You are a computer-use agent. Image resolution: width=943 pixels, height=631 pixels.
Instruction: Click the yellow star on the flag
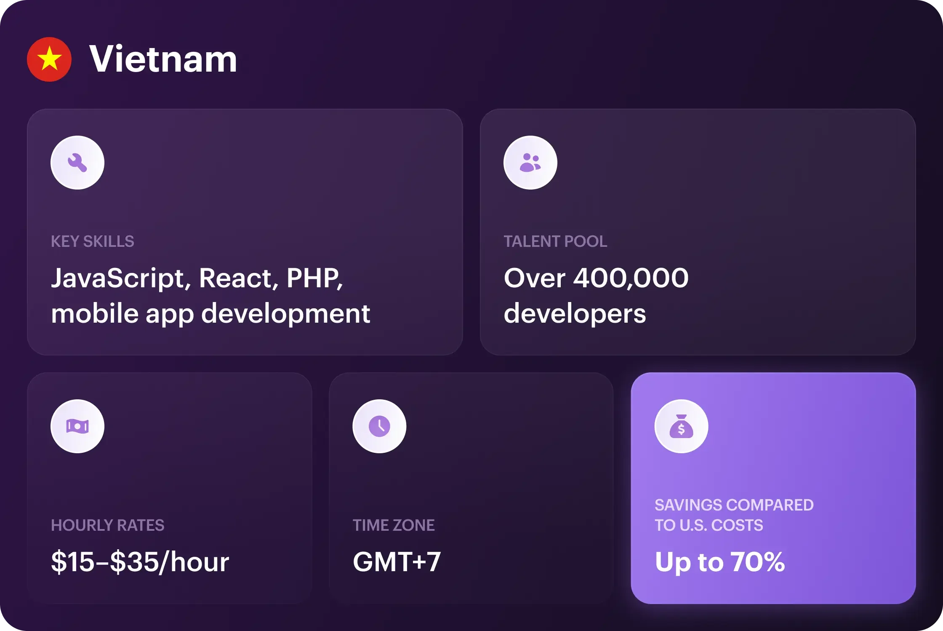click(x=49, y=58)
